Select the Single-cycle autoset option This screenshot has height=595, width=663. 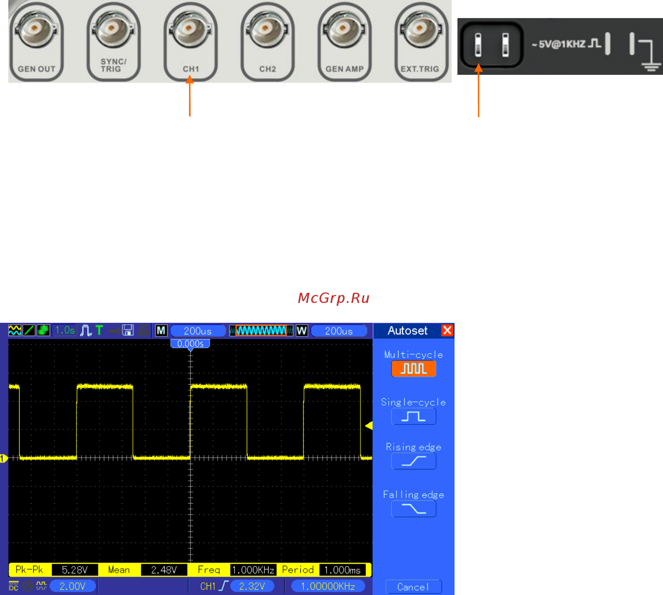[414, 416]
